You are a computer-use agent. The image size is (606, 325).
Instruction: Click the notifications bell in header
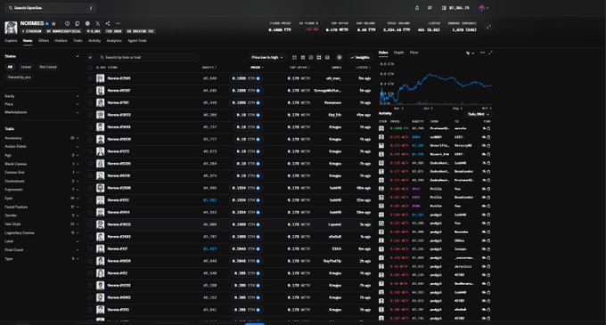(x=417, y=8)
